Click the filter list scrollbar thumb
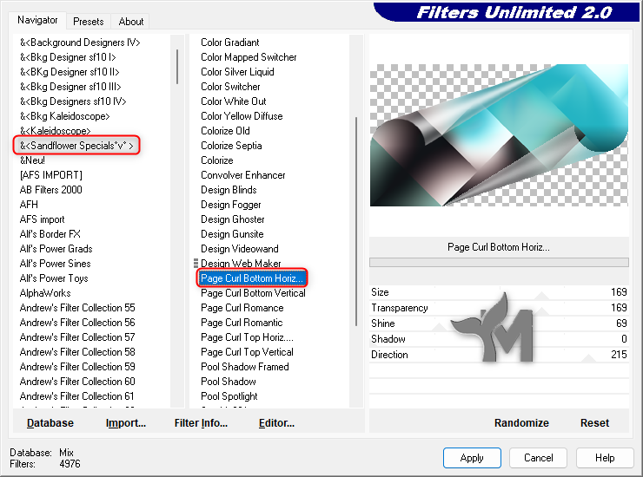The image size is (643, 477). (356, 221)
